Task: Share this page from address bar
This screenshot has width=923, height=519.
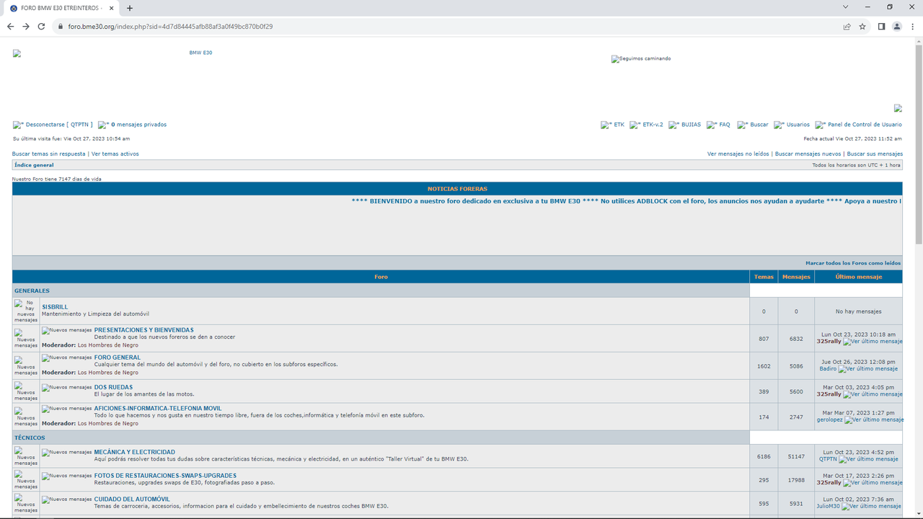Action: tap(847, 27)
